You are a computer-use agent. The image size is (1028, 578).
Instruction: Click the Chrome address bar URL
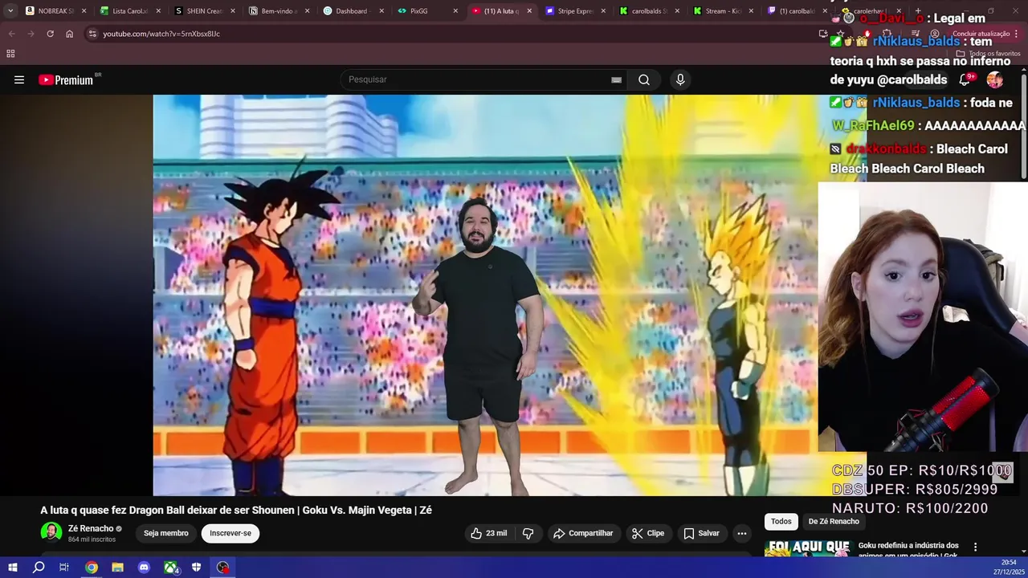[161, 34]
